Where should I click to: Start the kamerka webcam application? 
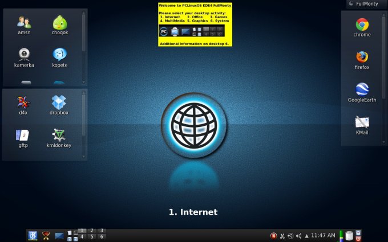coord(24,58)
